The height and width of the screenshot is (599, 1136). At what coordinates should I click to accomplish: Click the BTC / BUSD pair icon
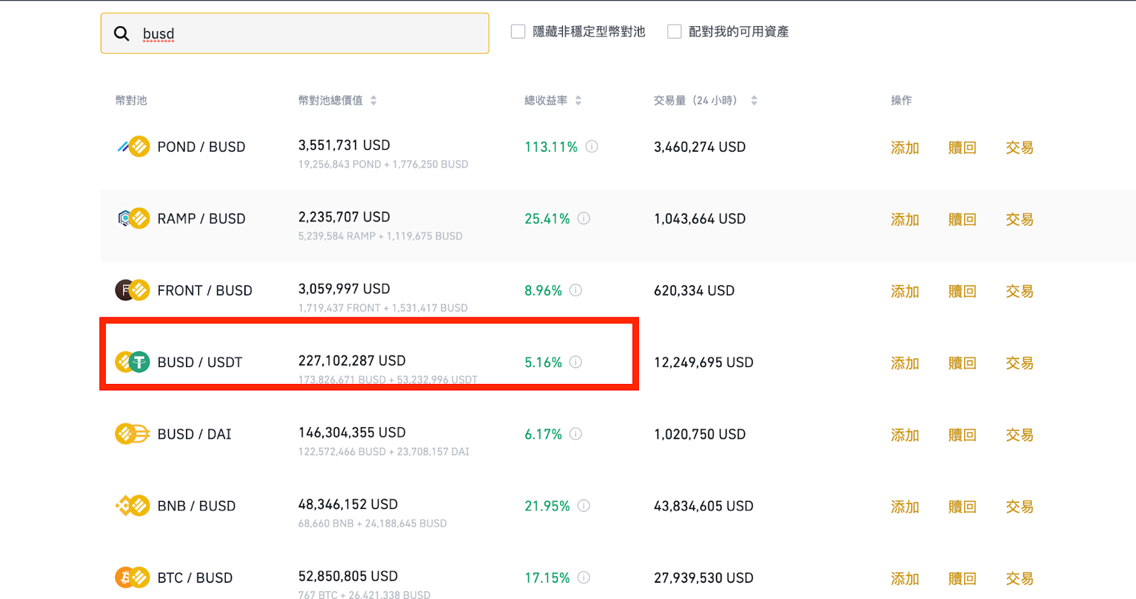(133, 578)
